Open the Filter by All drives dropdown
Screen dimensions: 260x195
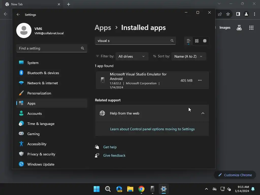tap(132, 56)
